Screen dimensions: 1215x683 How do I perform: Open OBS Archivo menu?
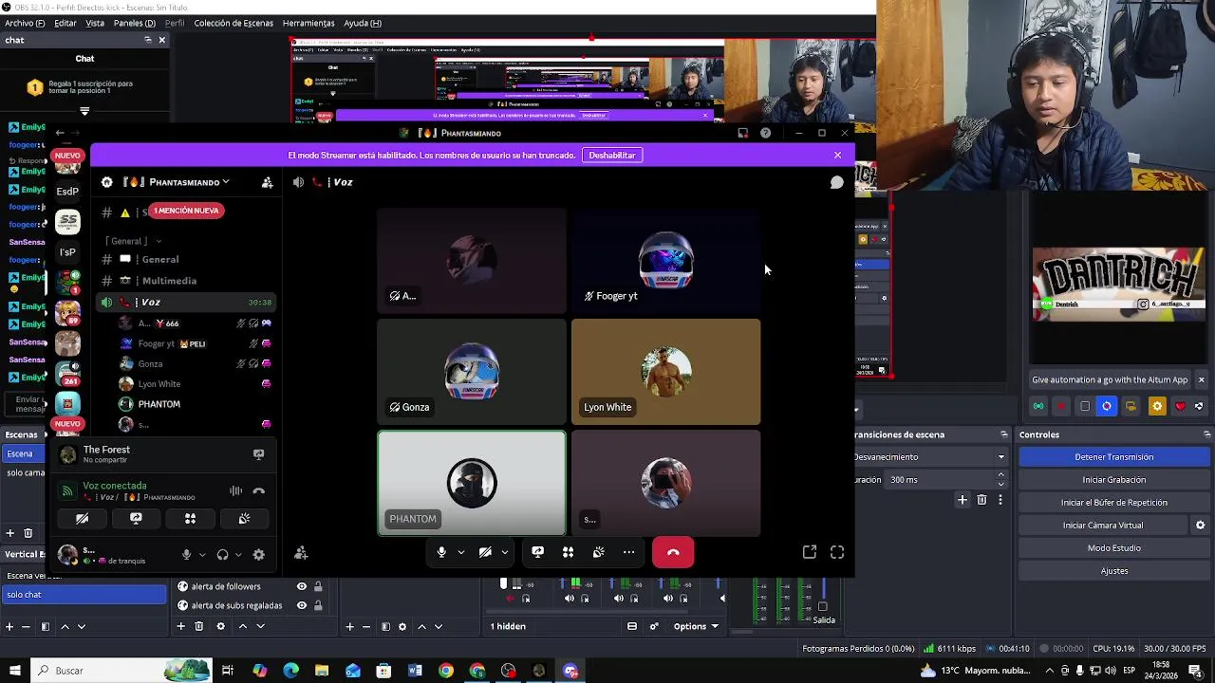[25, 23]
